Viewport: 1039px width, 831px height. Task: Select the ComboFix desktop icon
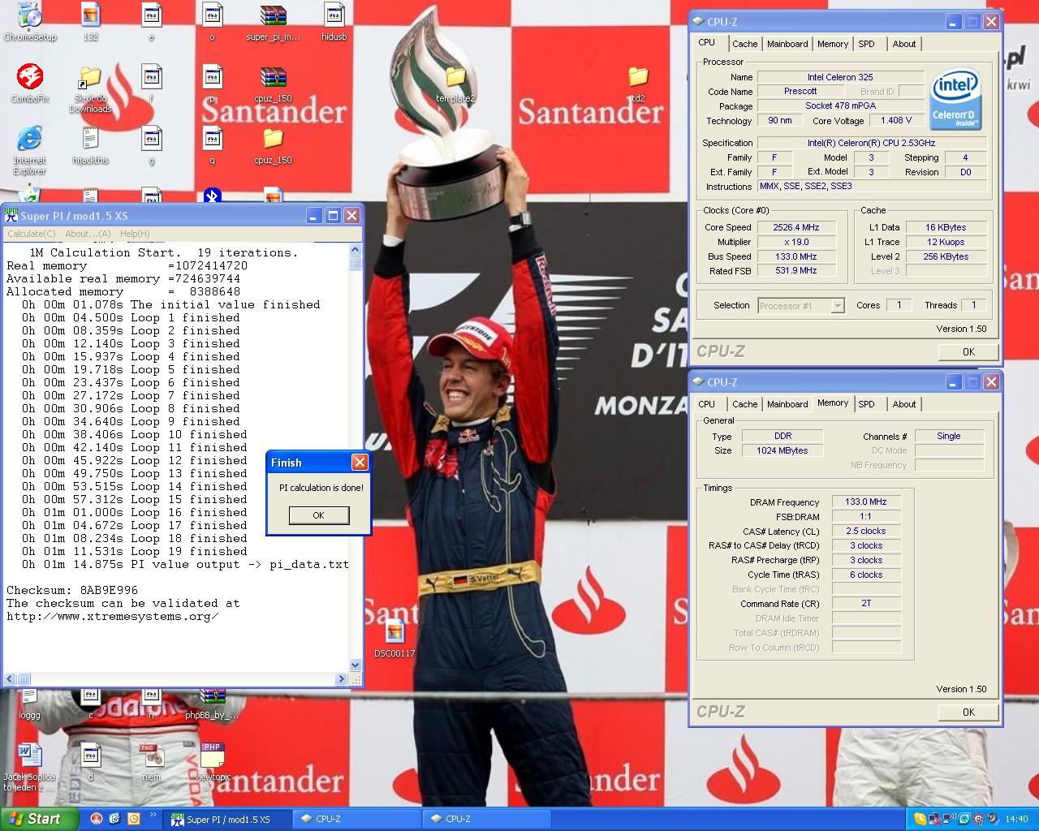pos(30,84)
